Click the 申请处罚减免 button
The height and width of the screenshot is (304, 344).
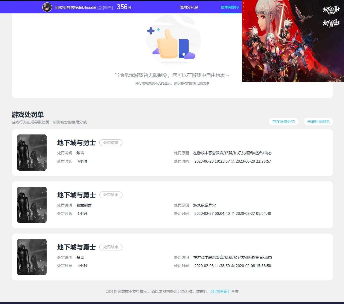tap(318, 122)
